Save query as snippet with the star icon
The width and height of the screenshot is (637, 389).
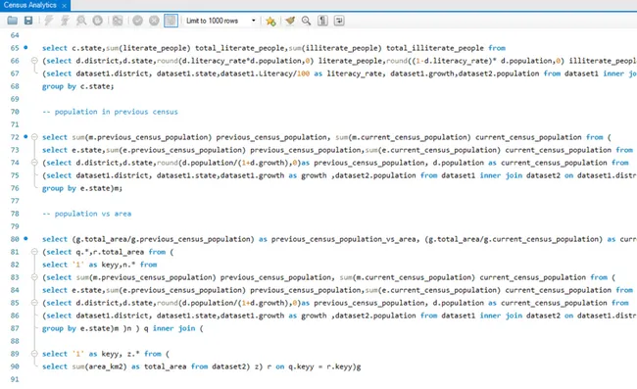pos(270,21)
